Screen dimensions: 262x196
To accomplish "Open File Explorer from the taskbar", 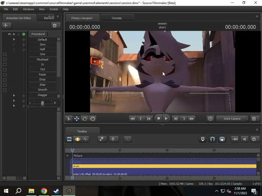I will click(x=31, y=191).
